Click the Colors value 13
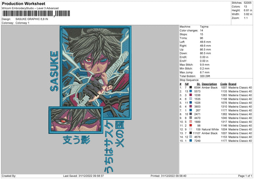This screenshot has height=179, width=254. pos(245,7)
